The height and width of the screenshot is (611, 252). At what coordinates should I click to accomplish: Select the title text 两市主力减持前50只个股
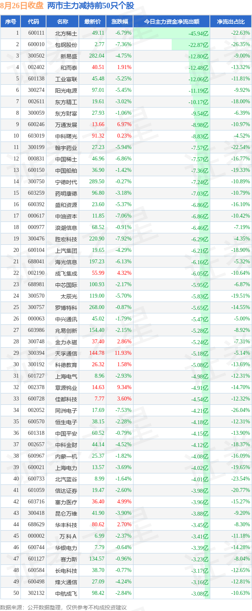(91, 6)
